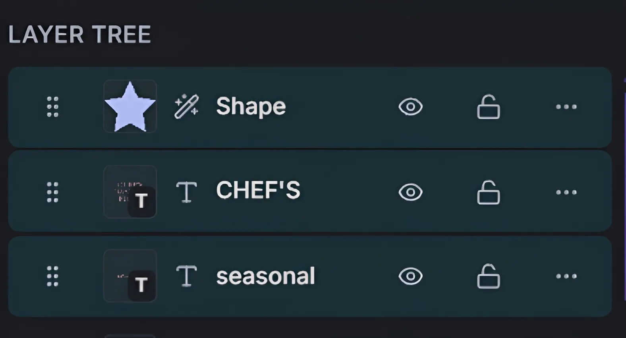
Task: Click the drag handle of the seasonal layer
Action: pos(52,276)
